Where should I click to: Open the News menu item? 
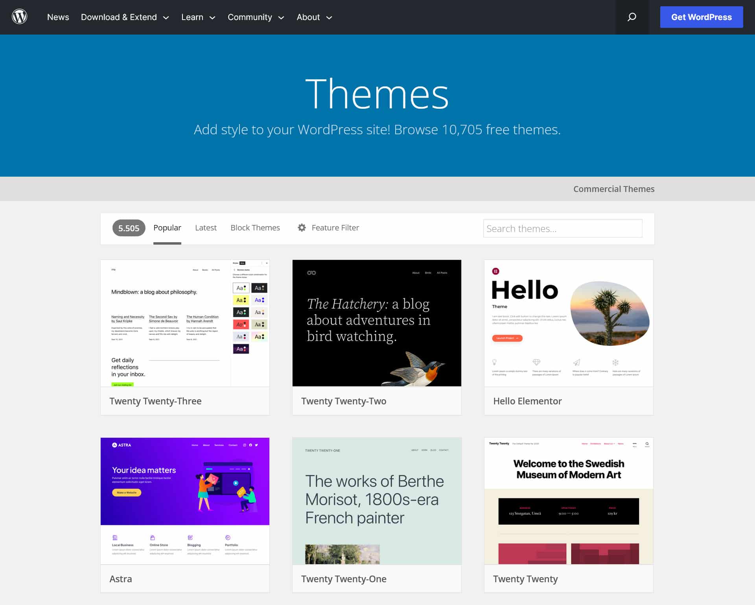coord(58,17)
